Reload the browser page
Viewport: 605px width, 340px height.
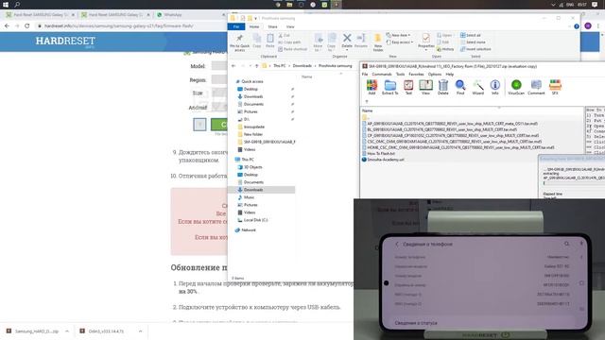point(27,25)
